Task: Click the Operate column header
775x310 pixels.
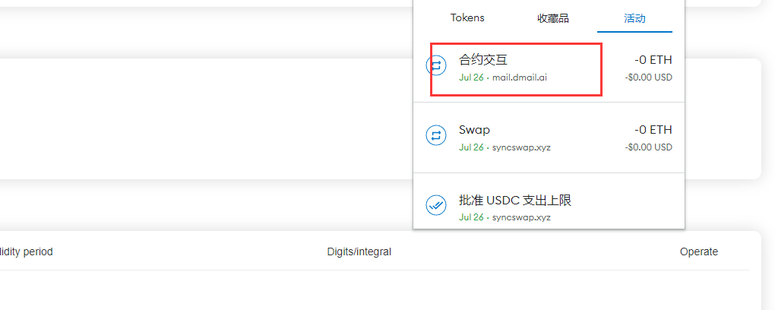Action: [699, 251]
